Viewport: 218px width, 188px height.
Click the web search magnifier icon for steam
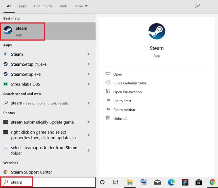6,103
